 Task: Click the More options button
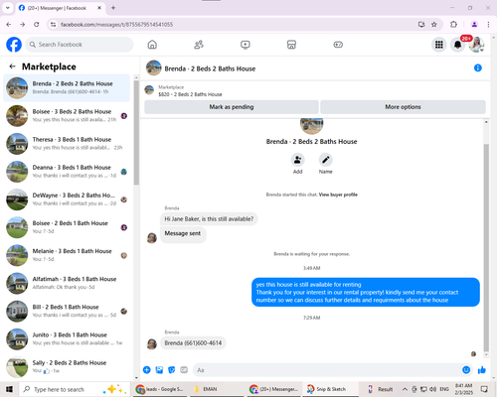tap(403, 107)
